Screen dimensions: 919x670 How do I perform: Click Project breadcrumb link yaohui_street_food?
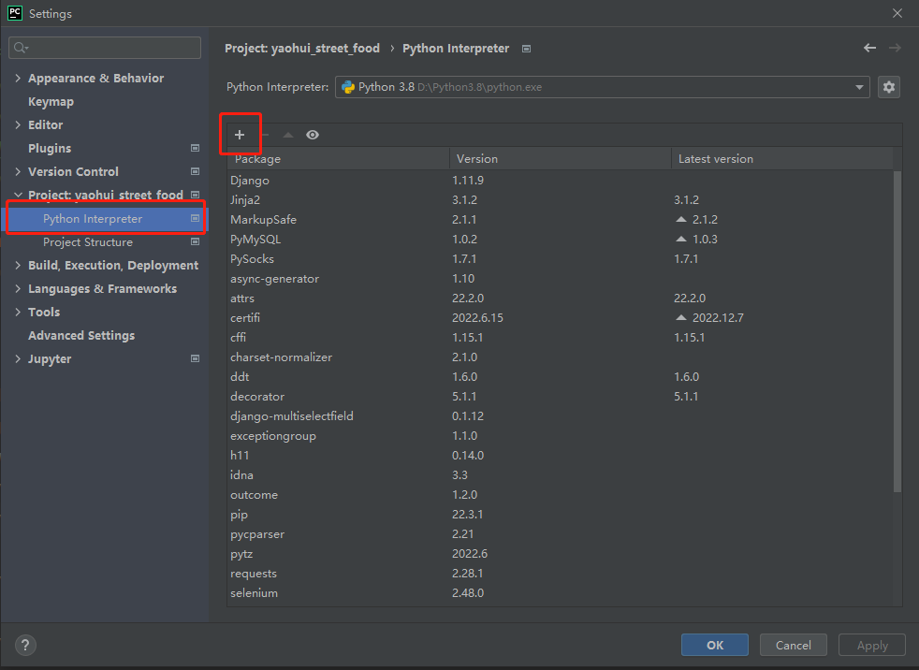tap(302, 48)
